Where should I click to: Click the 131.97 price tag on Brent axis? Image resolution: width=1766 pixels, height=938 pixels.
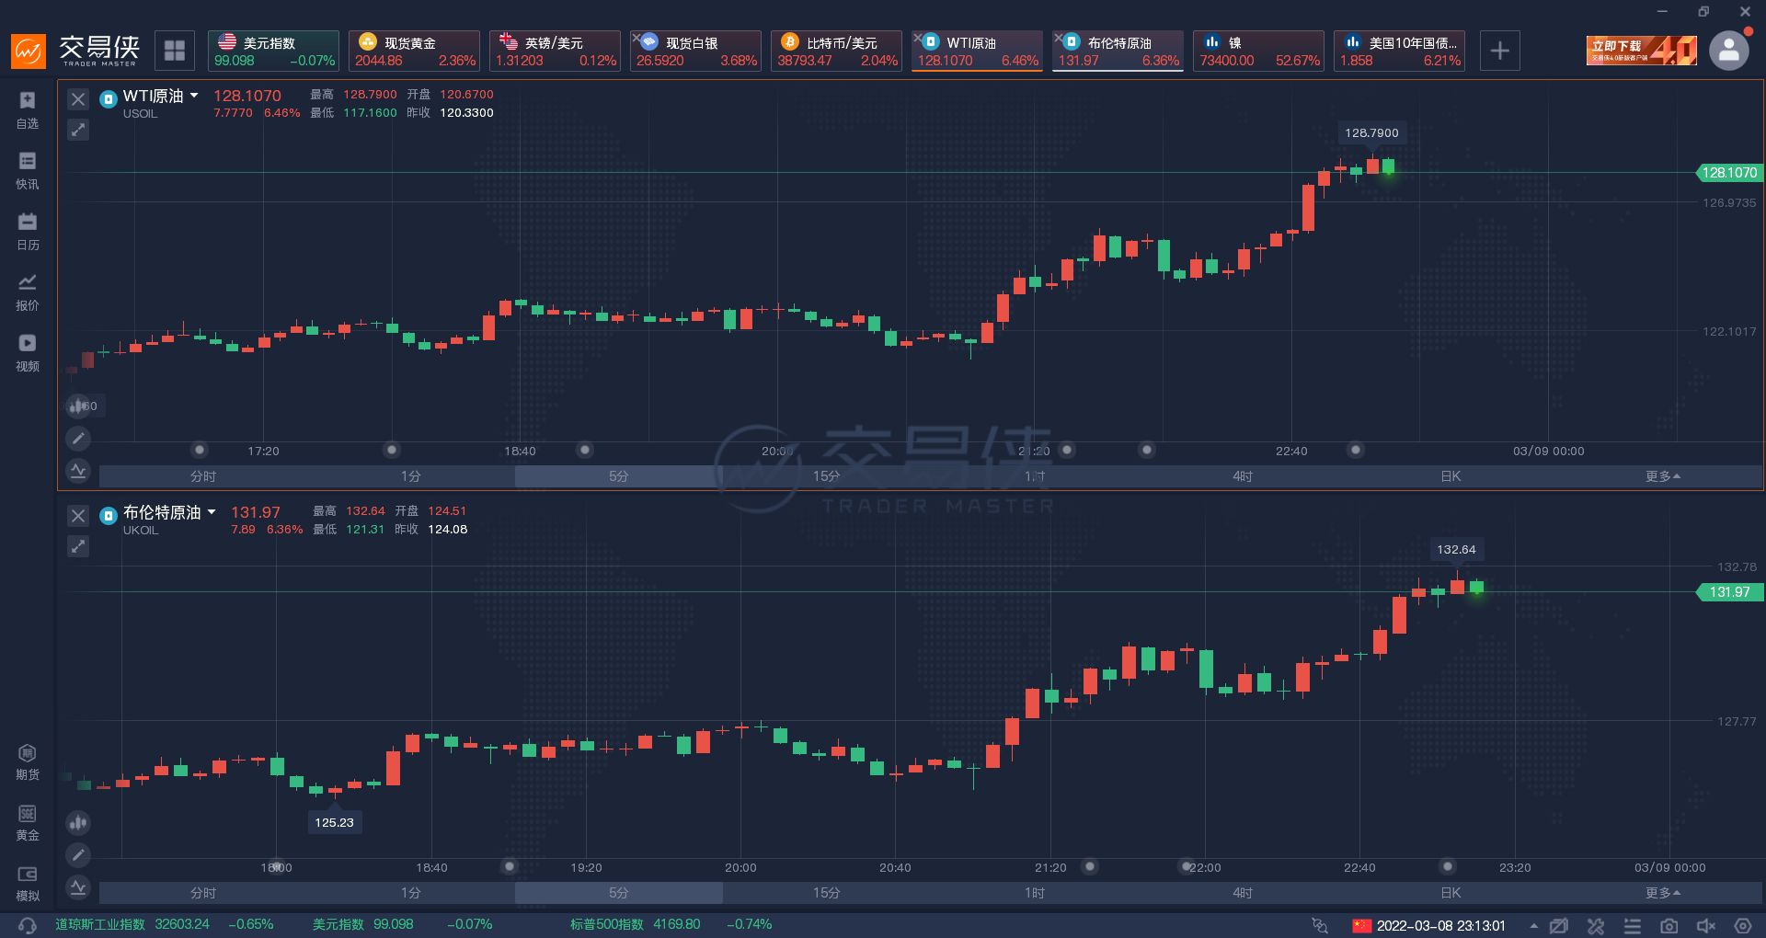click(1729, 592)
